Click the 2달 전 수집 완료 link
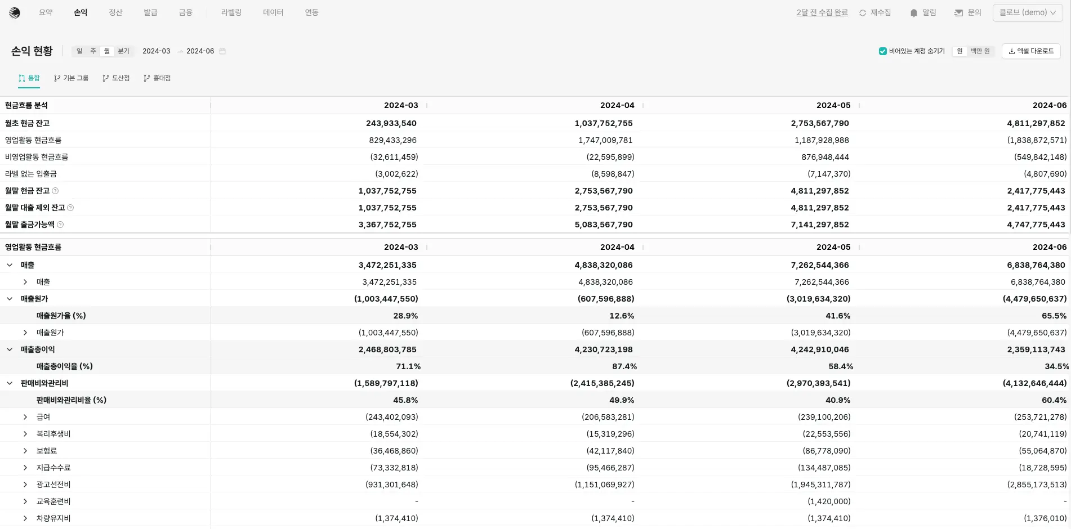 (x=822, y=12)
